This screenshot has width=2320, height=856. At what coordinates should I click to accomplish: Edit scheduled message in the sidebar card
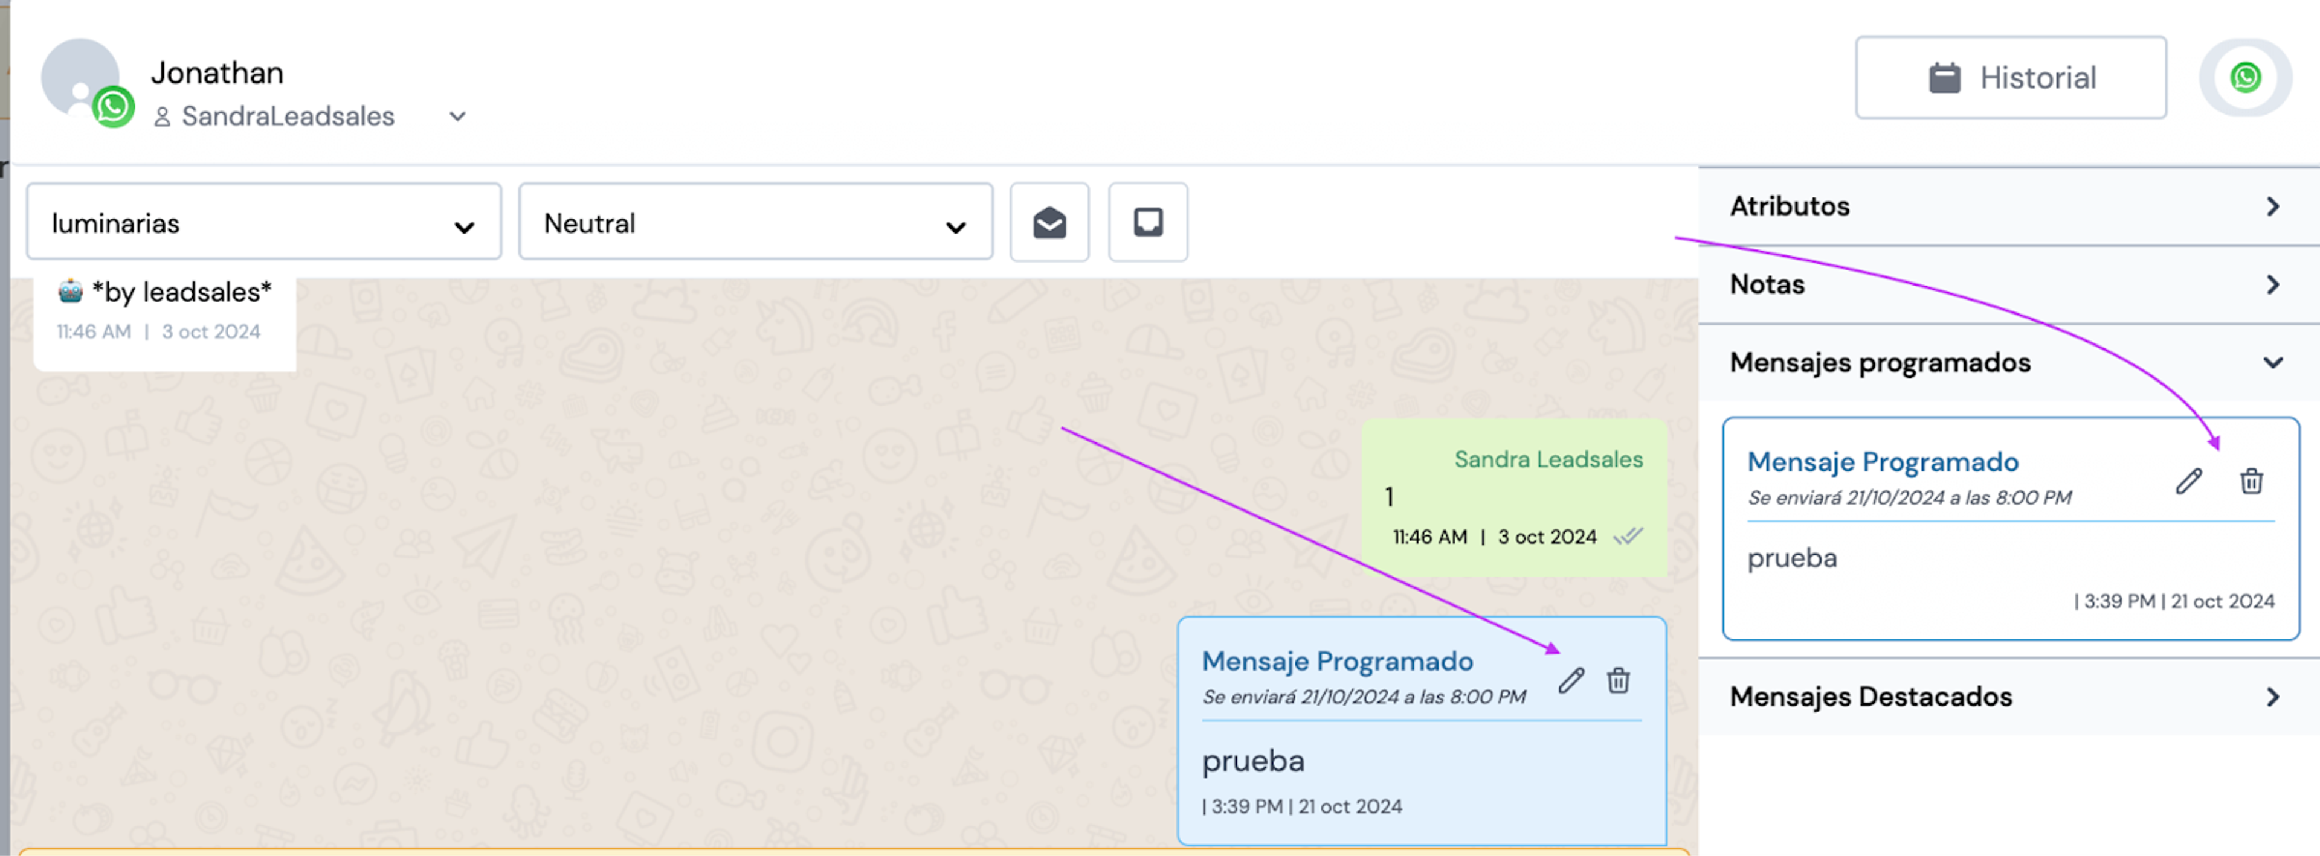[2188, 482]
